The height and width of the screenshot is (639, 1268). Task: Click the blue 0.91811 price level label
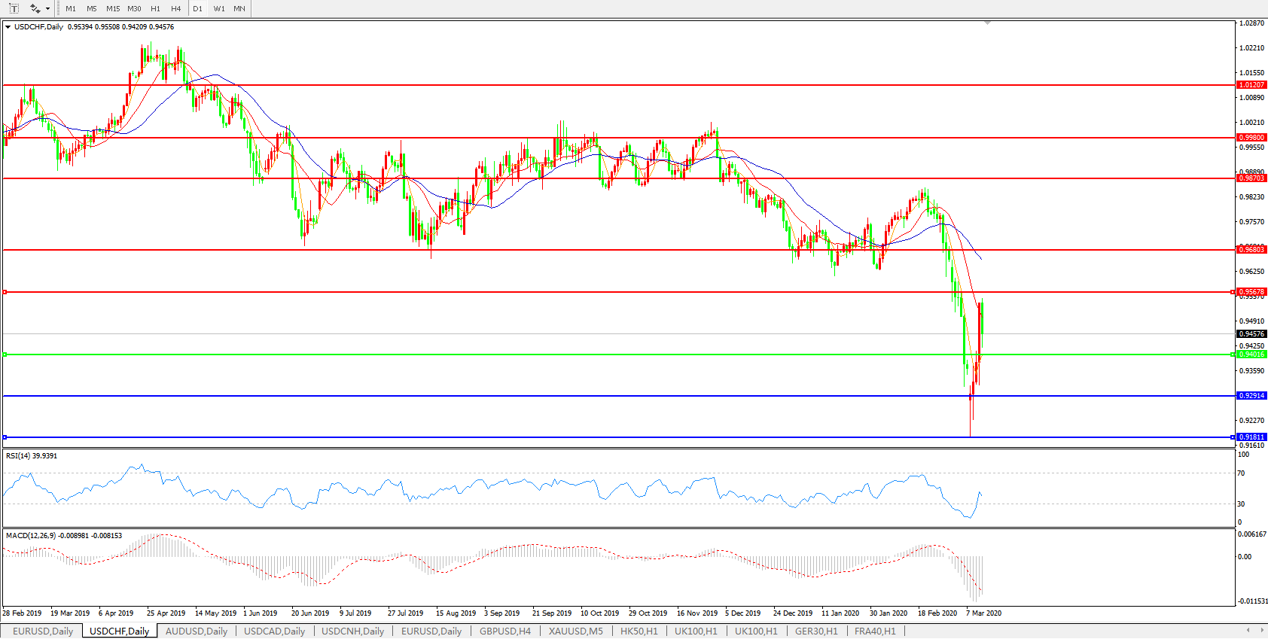coord(1251,437)
